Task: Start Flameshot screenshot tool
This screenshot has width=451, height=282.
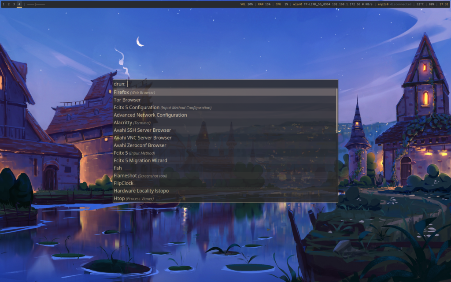Action: pyautogui.click(x=125, y=176)
